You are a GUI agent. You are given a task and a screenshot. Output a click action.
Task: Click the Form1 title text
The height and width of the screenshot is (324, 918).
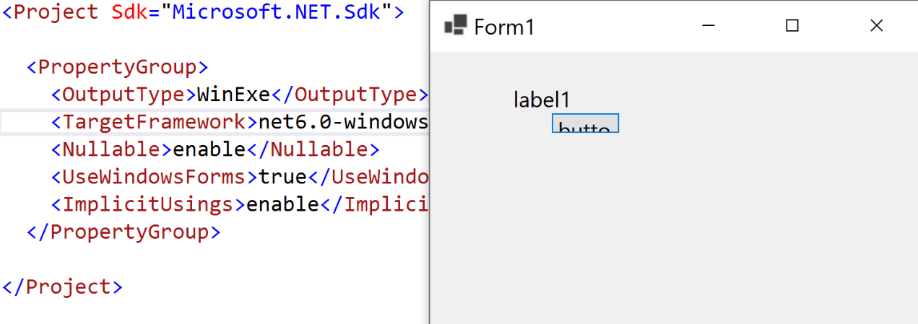tap(504, 27)
